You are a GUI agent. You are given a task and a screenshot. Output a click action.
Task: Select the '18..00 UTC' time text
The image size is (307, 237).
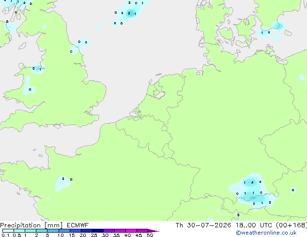[254, 225]
